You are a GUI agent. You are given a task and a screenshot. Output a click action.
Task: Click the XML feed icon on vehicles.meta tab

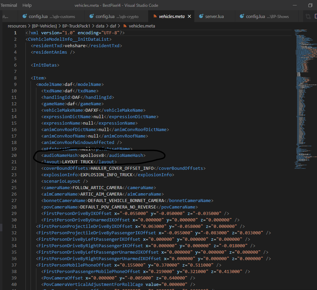[x=155, y=16]
